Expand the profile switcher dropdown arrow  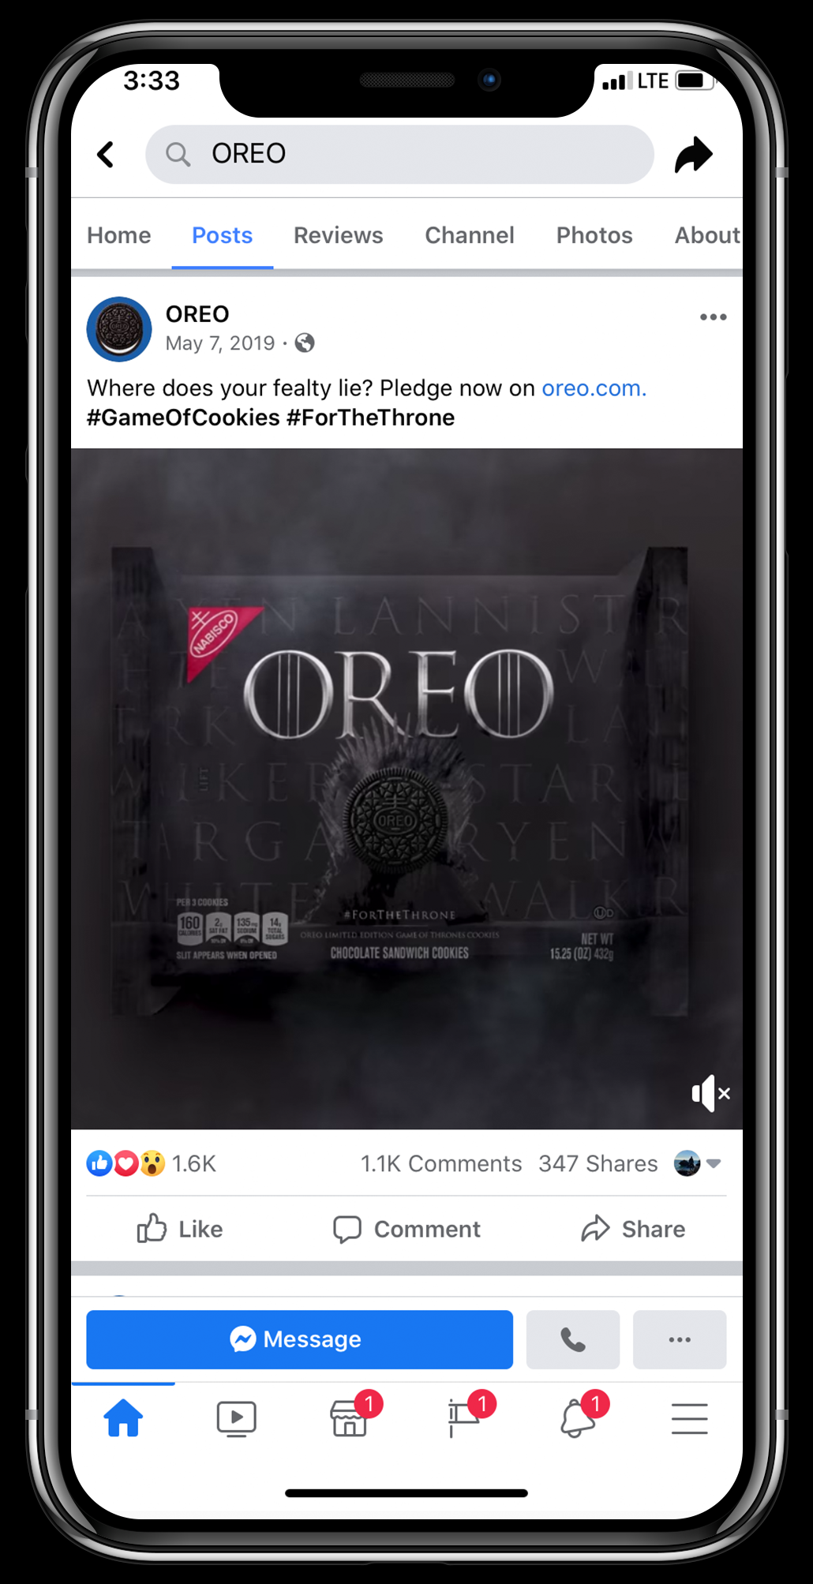click(714, 1163)
